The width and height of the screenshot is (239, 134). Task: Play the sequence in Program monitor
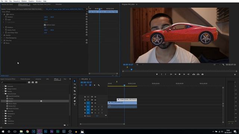180,74
